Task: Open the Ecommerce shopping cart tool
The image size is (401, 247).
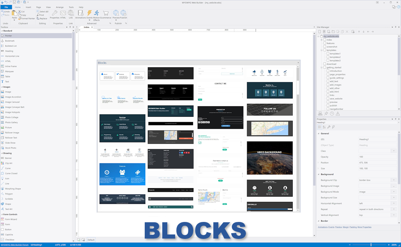Action: pos(106,14)
